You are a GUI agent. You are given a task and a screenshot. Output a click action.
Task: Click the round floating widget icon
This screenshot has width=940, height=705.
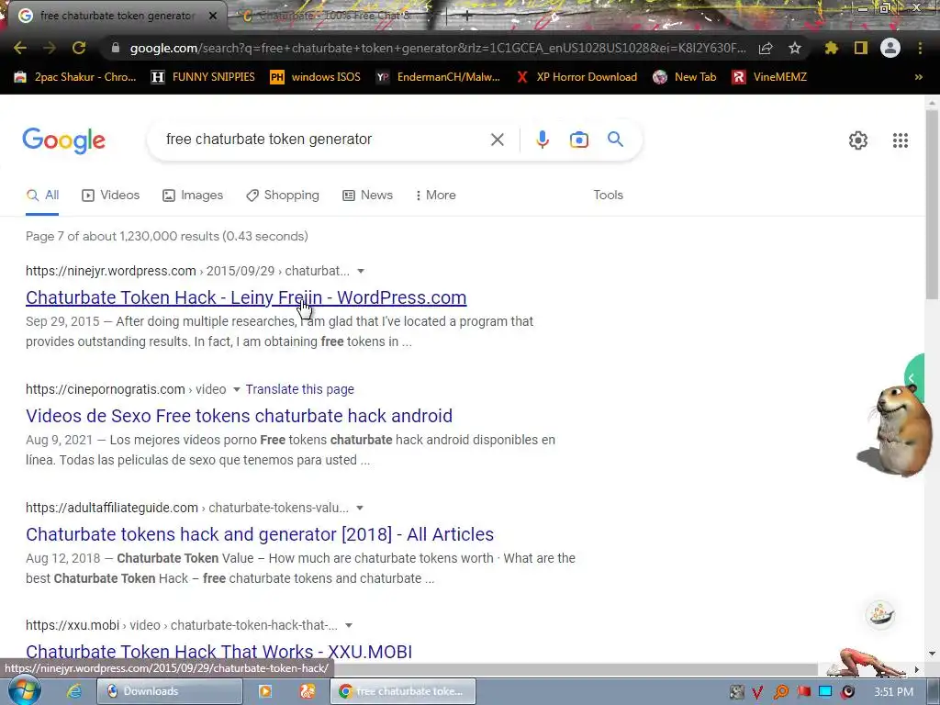pyautogui.click(x=880, y=614)
